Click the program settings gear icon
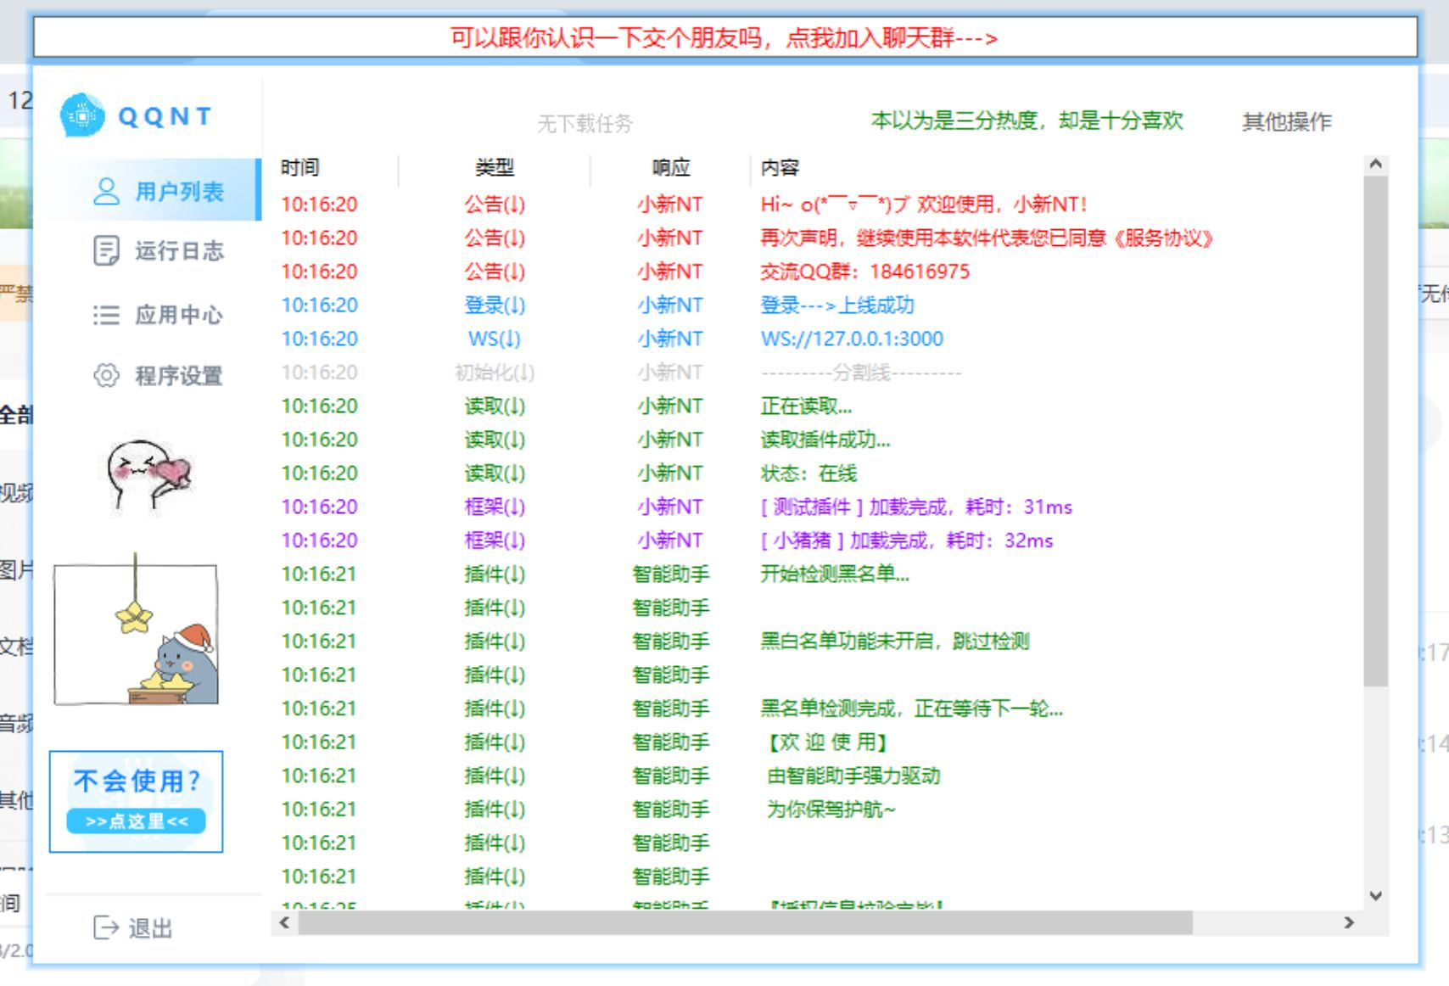Screen dimensions: 1449x986 click(106, 375)
